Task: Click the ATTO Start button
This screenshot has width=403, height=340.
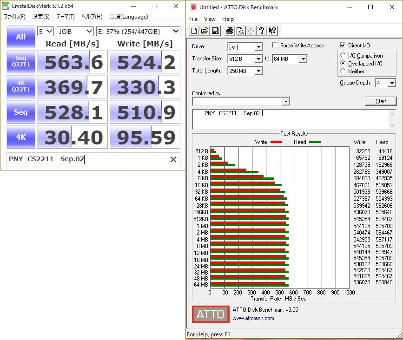Action: [380, 101]
